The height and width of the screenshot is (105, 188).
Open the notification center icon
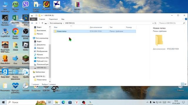pyautogui.click(x=183, y=102)
